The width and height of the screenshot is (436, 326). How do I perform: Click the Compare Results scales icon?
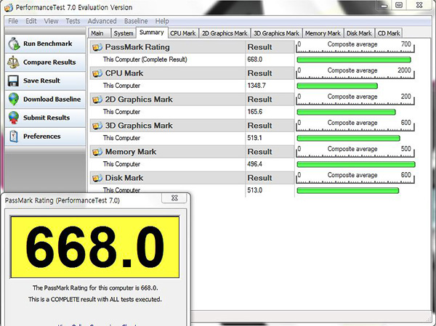[x=13, y=62]
